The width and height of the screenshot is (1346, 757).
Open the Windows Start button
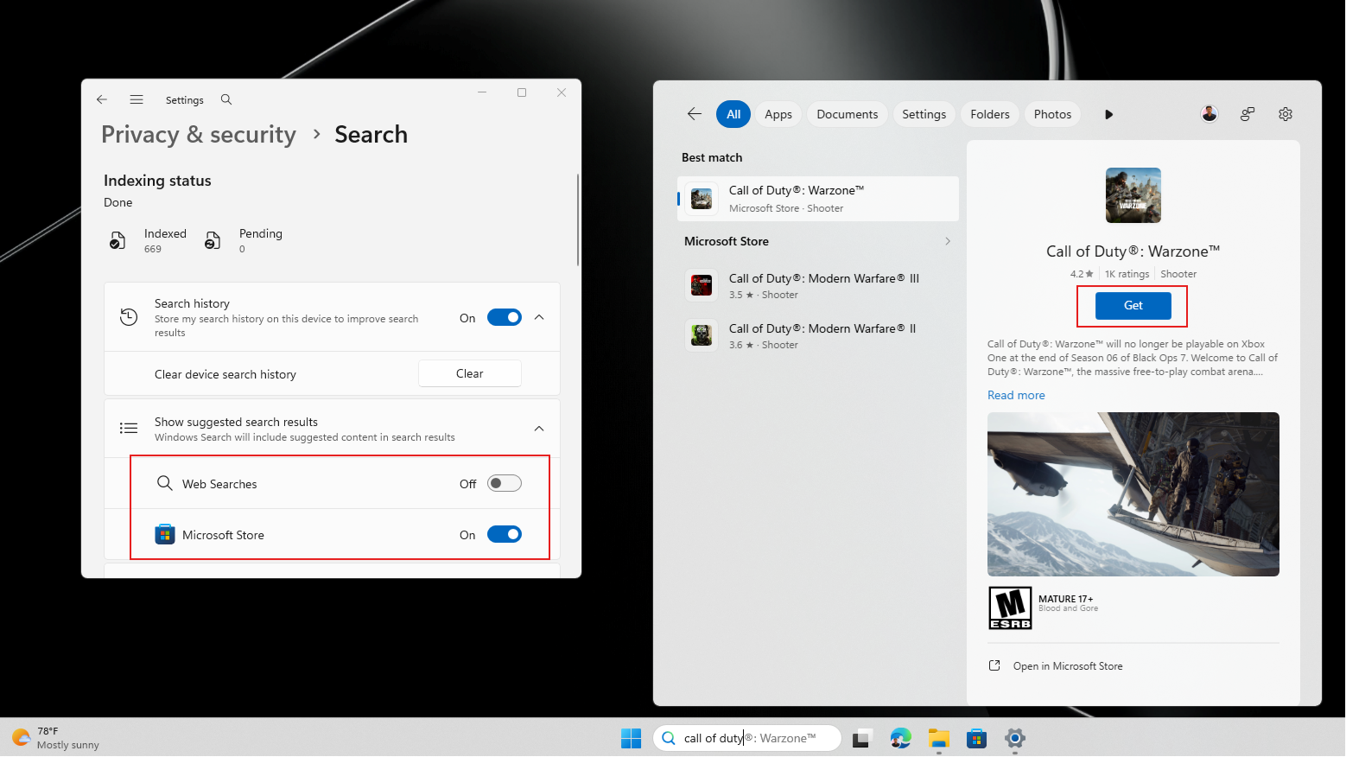[632, 738]
